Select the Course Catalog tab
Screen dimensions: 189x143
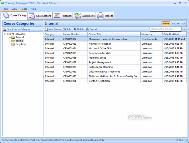pyautogui.click(x=14, y=15)
